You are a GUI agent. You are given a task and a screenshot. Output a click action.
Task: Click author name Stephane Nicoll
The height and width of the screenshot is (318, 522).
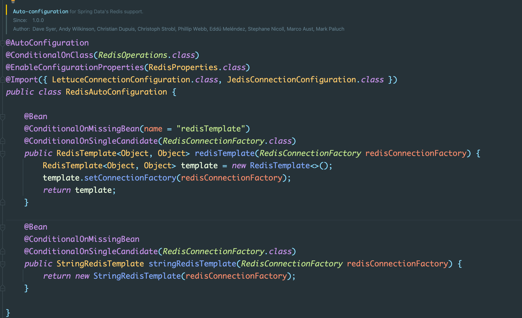point(266,29)
